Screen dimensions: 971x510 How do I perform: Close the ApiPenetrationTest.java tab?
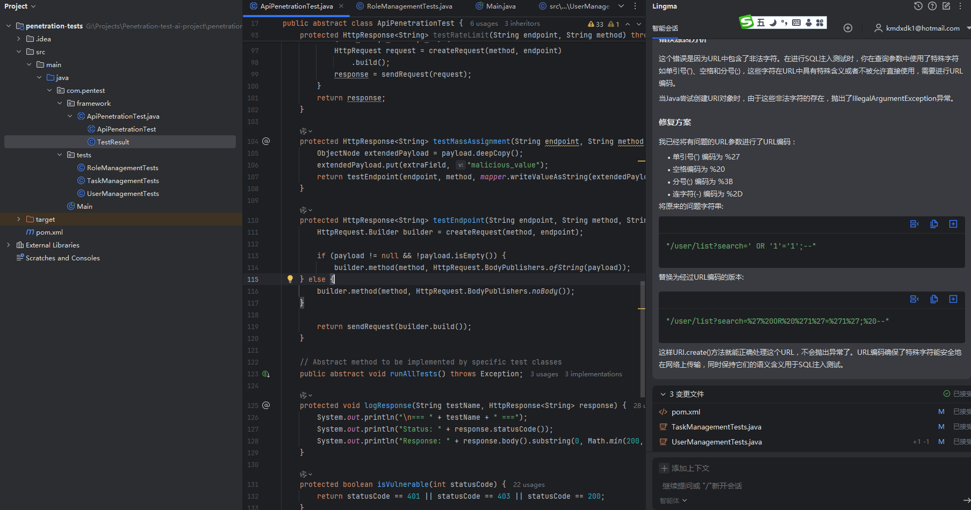pyautogui.click(x=341, y=6)
